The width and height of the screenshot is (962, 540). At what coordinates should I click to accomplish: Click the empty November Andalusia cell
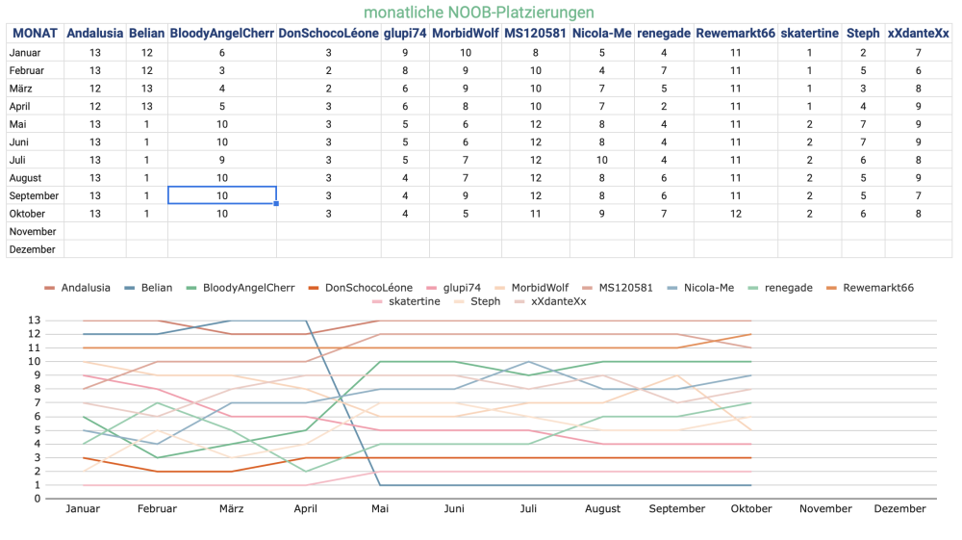(95, 231)
